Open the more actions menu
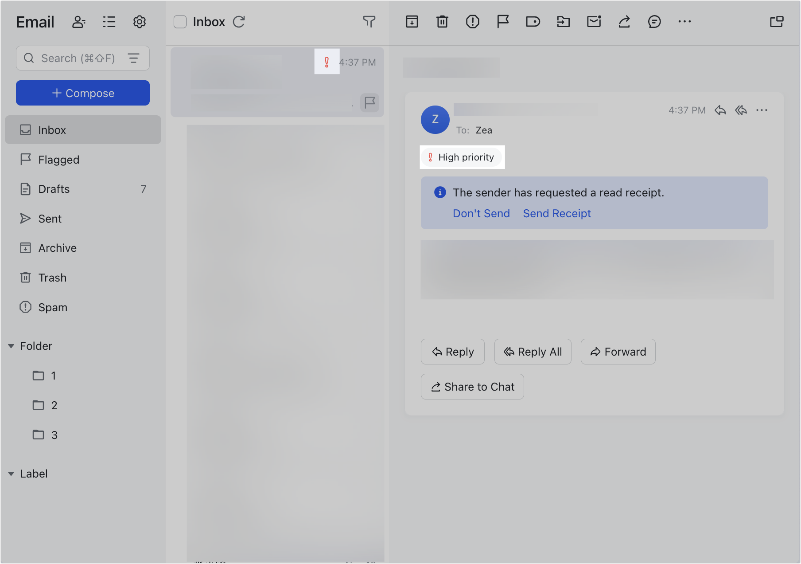Screen dimensions: 801x564 (x=684, y=21)
